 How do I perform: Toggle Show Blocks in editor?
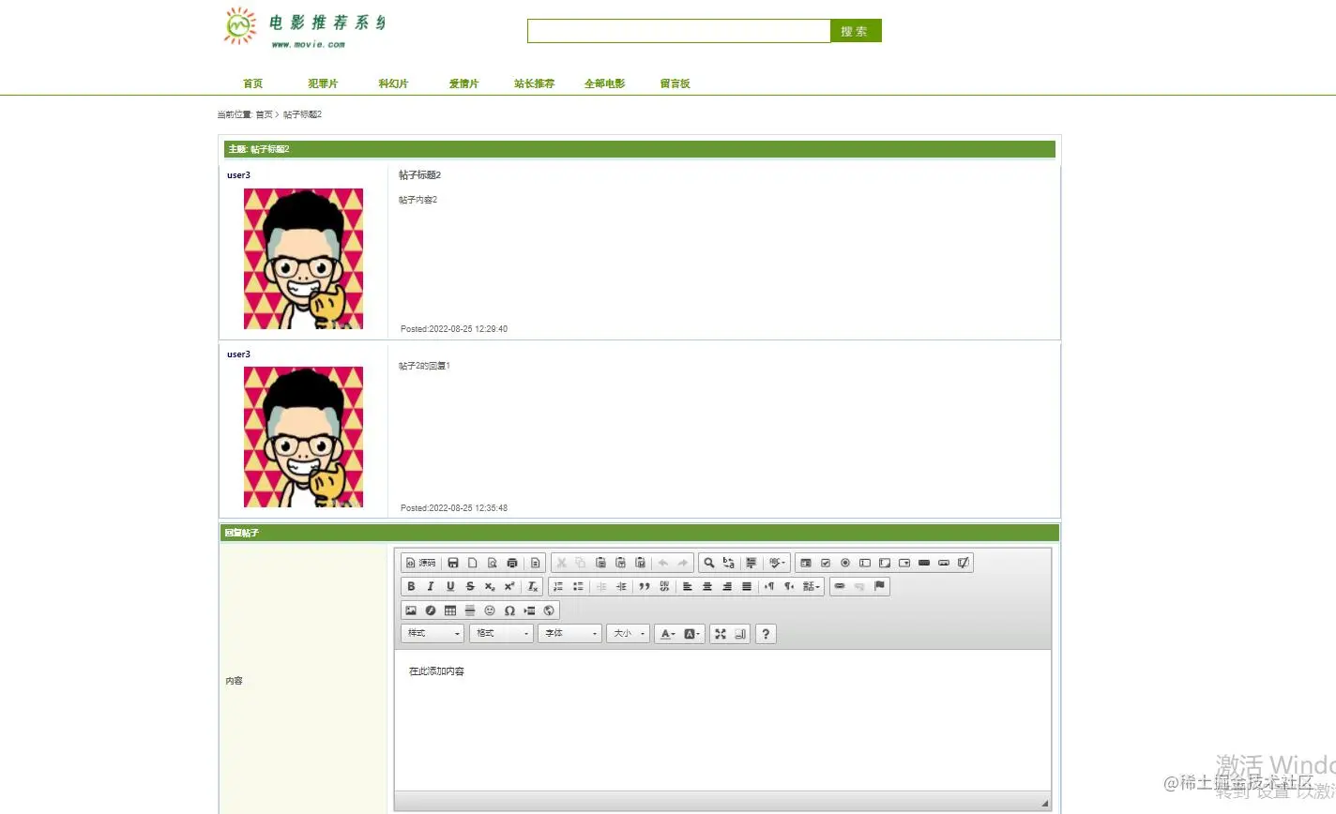tap(740, 634)
